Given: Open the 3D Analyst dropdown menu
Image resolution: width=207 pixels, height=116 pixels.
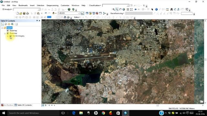Looking at the screenshot, I should coord(7,9).
